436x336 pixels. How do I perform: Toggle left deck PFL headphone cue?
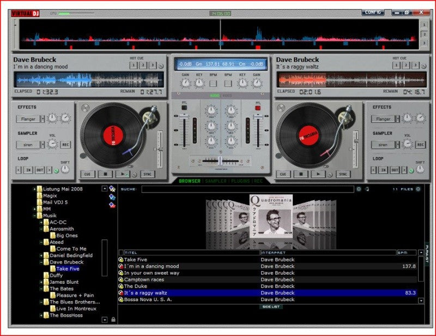184,107
